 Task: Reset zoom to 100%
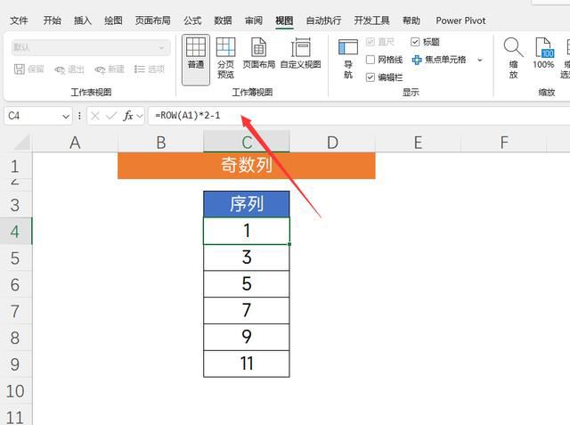point(543,53)
